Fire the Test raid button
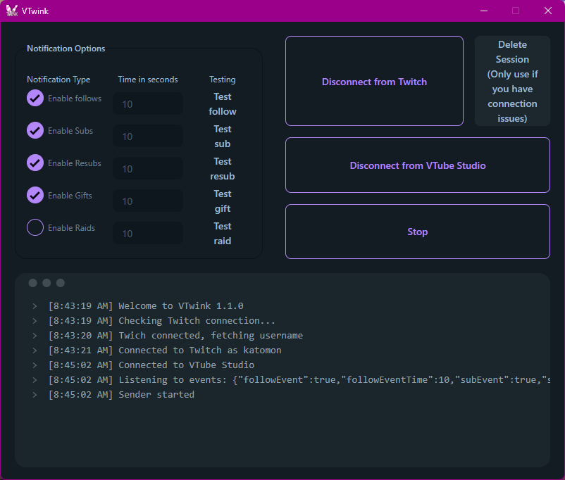The width and height of the screenshot is (565, 480). [x=223, y=234]
